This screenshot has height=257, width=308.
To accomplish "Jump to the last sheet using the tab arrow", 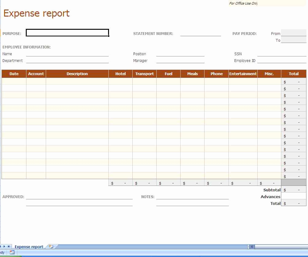I will pyautogui.click(x=9, y=247).
